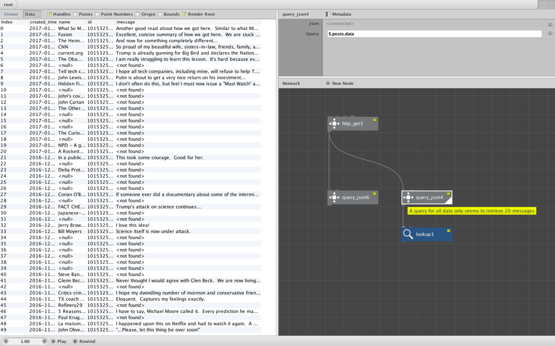This screenshot has height=346, width=555.
Task: Click the name cell "current.org"
Action: pos(70,53)
